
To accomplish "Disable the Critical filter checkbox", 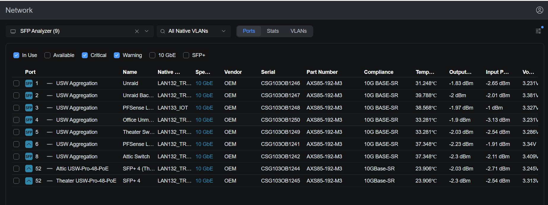I will (85, 55).
